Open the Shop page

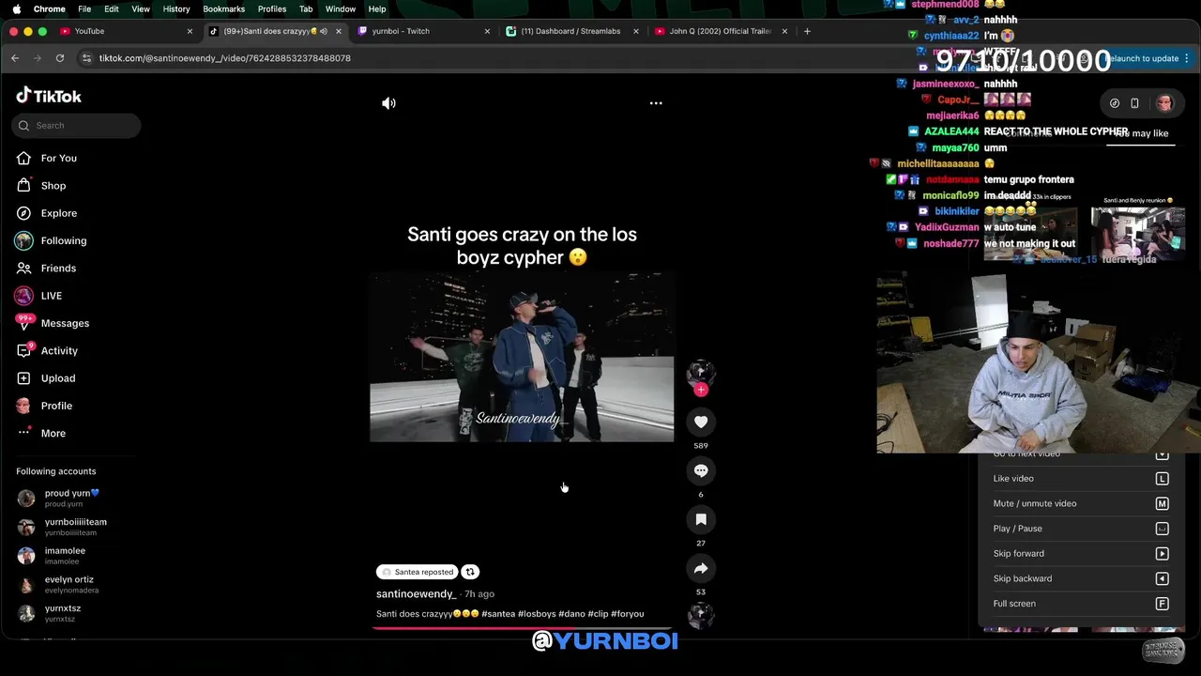click(41, 186)
